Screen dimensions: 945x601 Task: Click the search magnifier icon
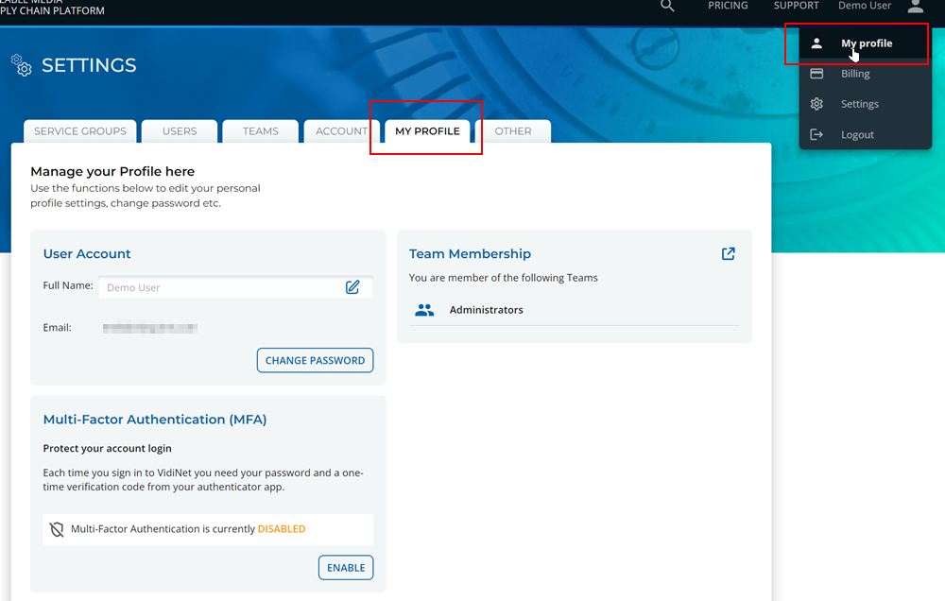[667, 6]
